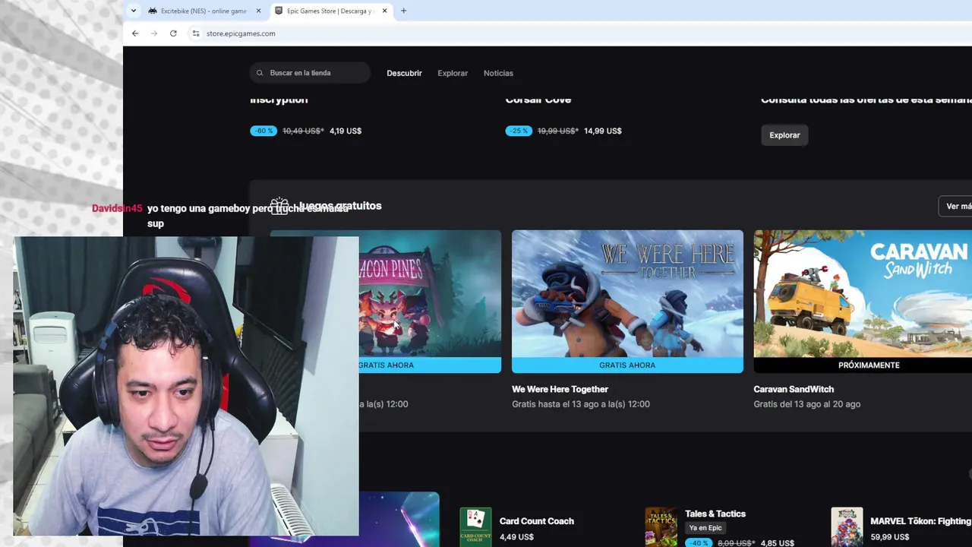
Task: View site information for store.epicgames.com
Action: 196,33
